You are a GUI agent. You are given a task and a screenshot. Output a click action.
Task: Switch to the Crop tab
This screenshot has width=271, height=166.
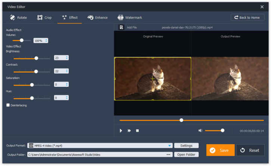tap(44, 17)
